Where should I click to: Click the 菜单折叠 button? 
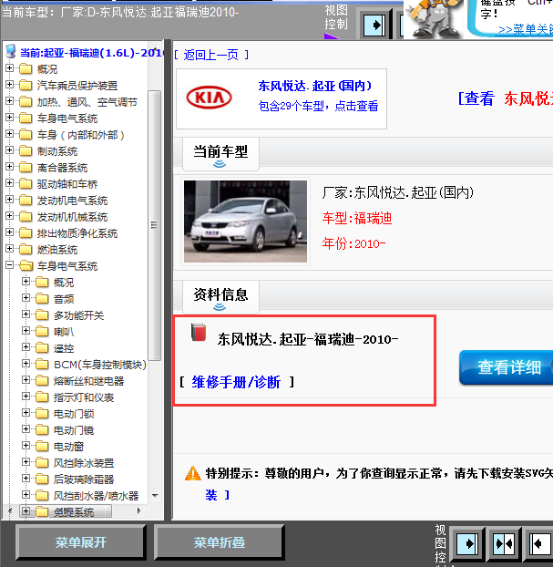coord(219,542)
